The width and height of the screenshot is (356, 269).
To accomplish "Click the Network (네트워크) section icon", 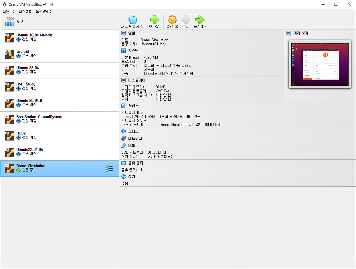I will [124, 138].
